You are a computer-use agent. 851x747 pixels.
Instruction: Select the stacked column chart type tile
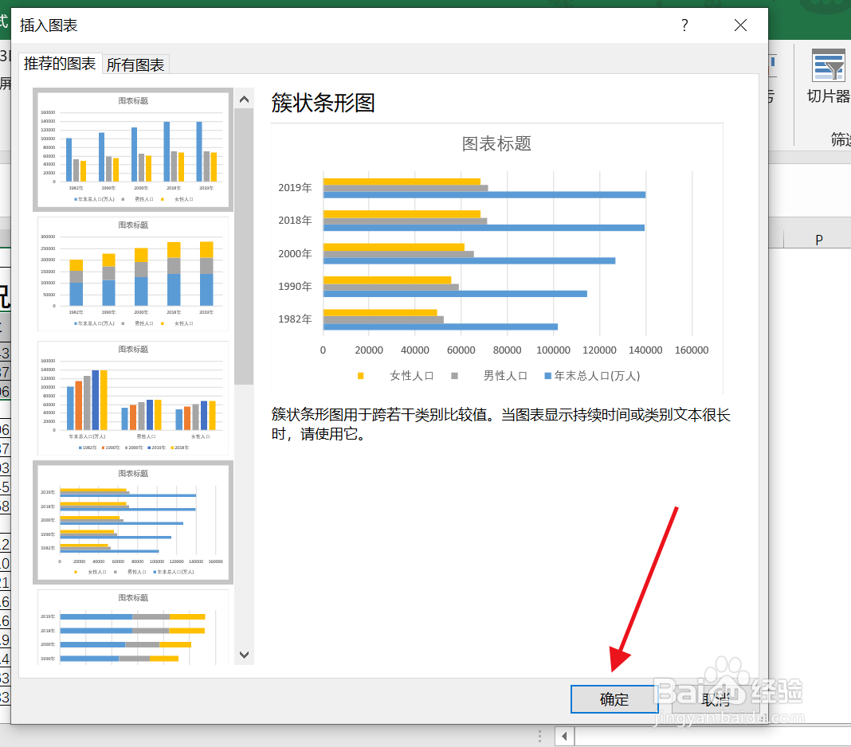click(132, 272)
